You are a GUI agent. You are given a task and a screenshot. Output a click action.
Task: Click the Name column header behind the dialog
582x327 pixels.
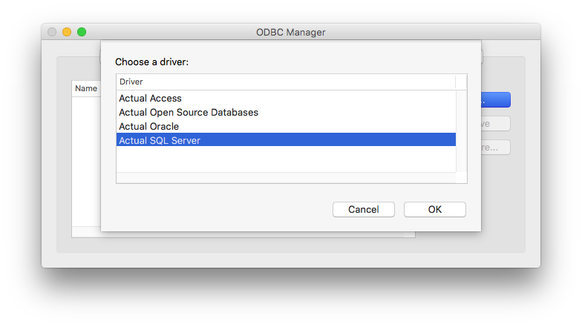pyautogui.click(x=86, y=89)
